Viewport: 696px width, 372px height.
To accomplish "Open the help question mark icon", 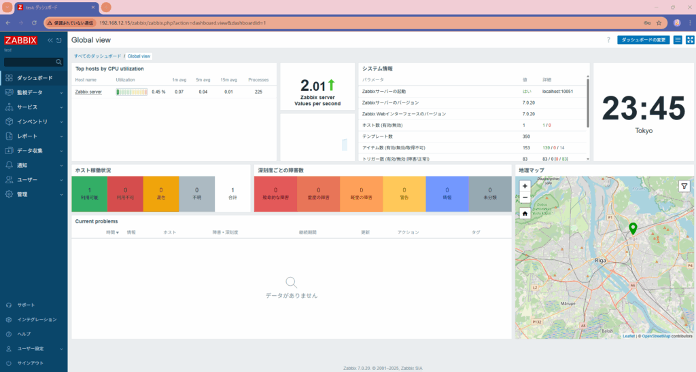I will (x=608, y=40).
